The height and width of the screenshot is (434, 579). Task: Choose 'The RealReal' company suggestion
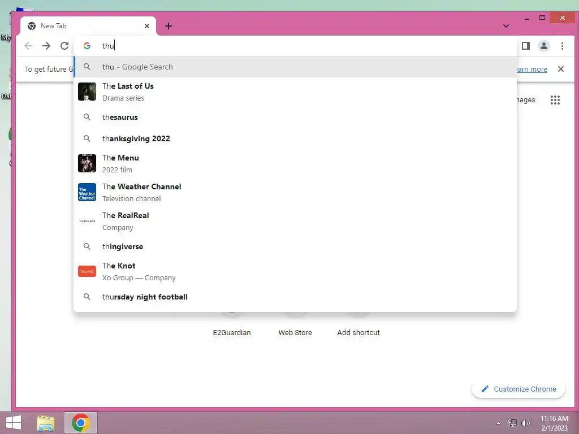click(295, 221)
